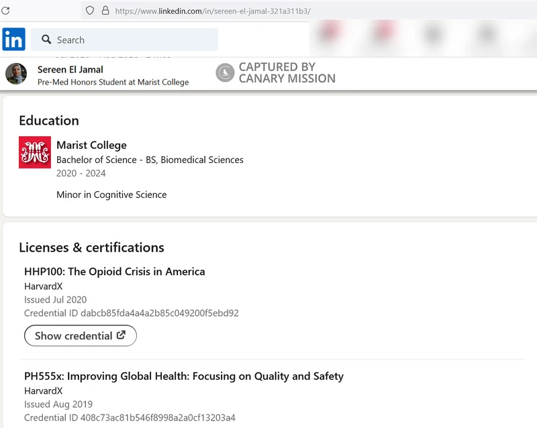The width and height of the screenshot is (537, 428).
Task: Open the tracking protection shield icon
Action: click(x=91, y=11)
